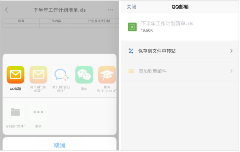Click the yellow 添加到新邮件 envelope icon
Image resolution: width=240 pixels, height=152 pixels.
(131, 71)
